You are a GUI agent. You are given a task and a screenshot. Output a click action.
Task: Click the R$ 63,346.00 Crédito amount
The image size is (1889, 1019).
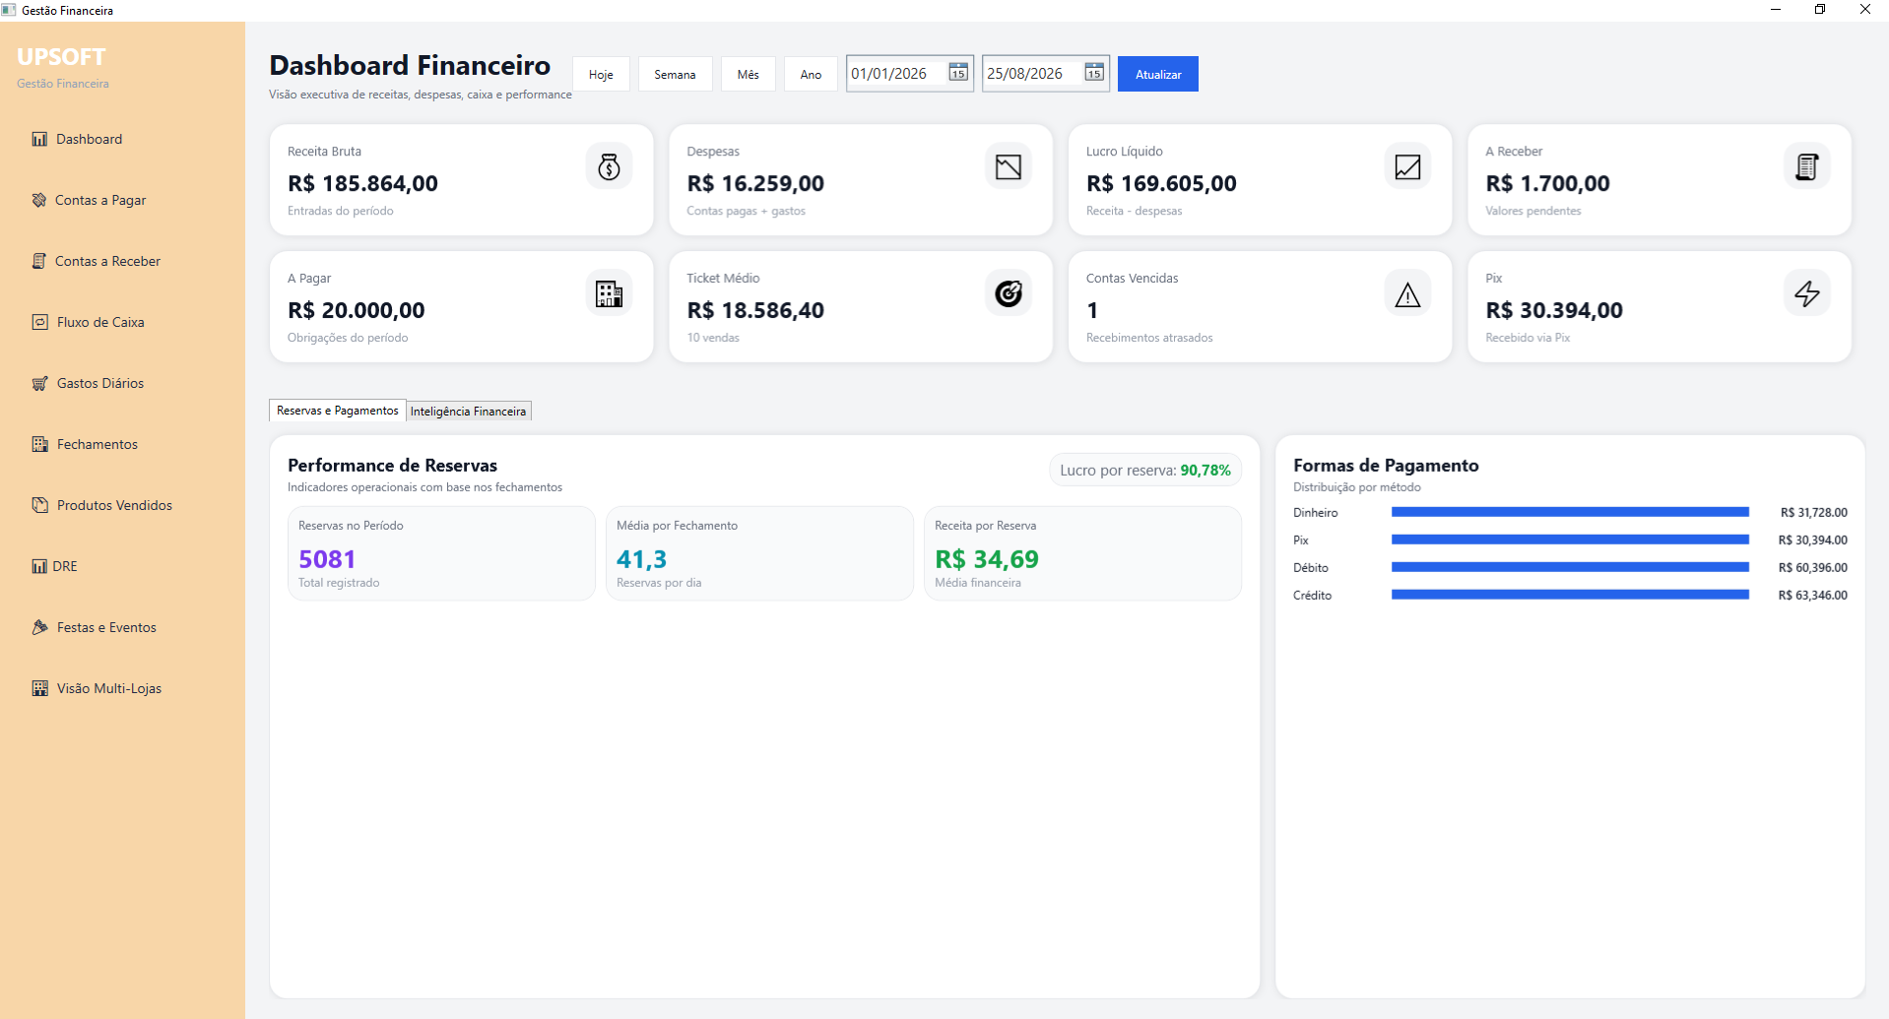pyautogui.click(x=1812, y=595)
